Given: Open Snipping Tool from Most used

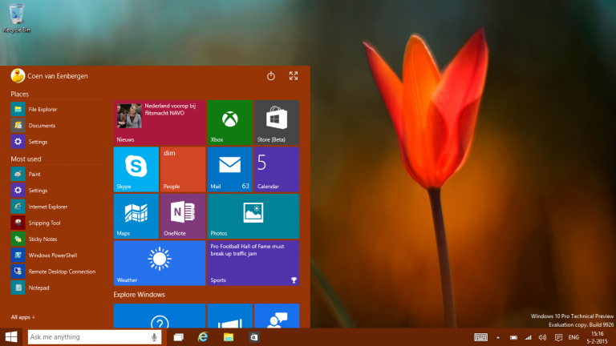Looking at the screenshot, I should pyautogui.click(x=44, y=223).
